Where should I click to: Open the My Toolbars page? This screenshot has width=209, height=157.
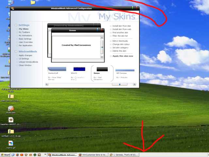(24, 32)
